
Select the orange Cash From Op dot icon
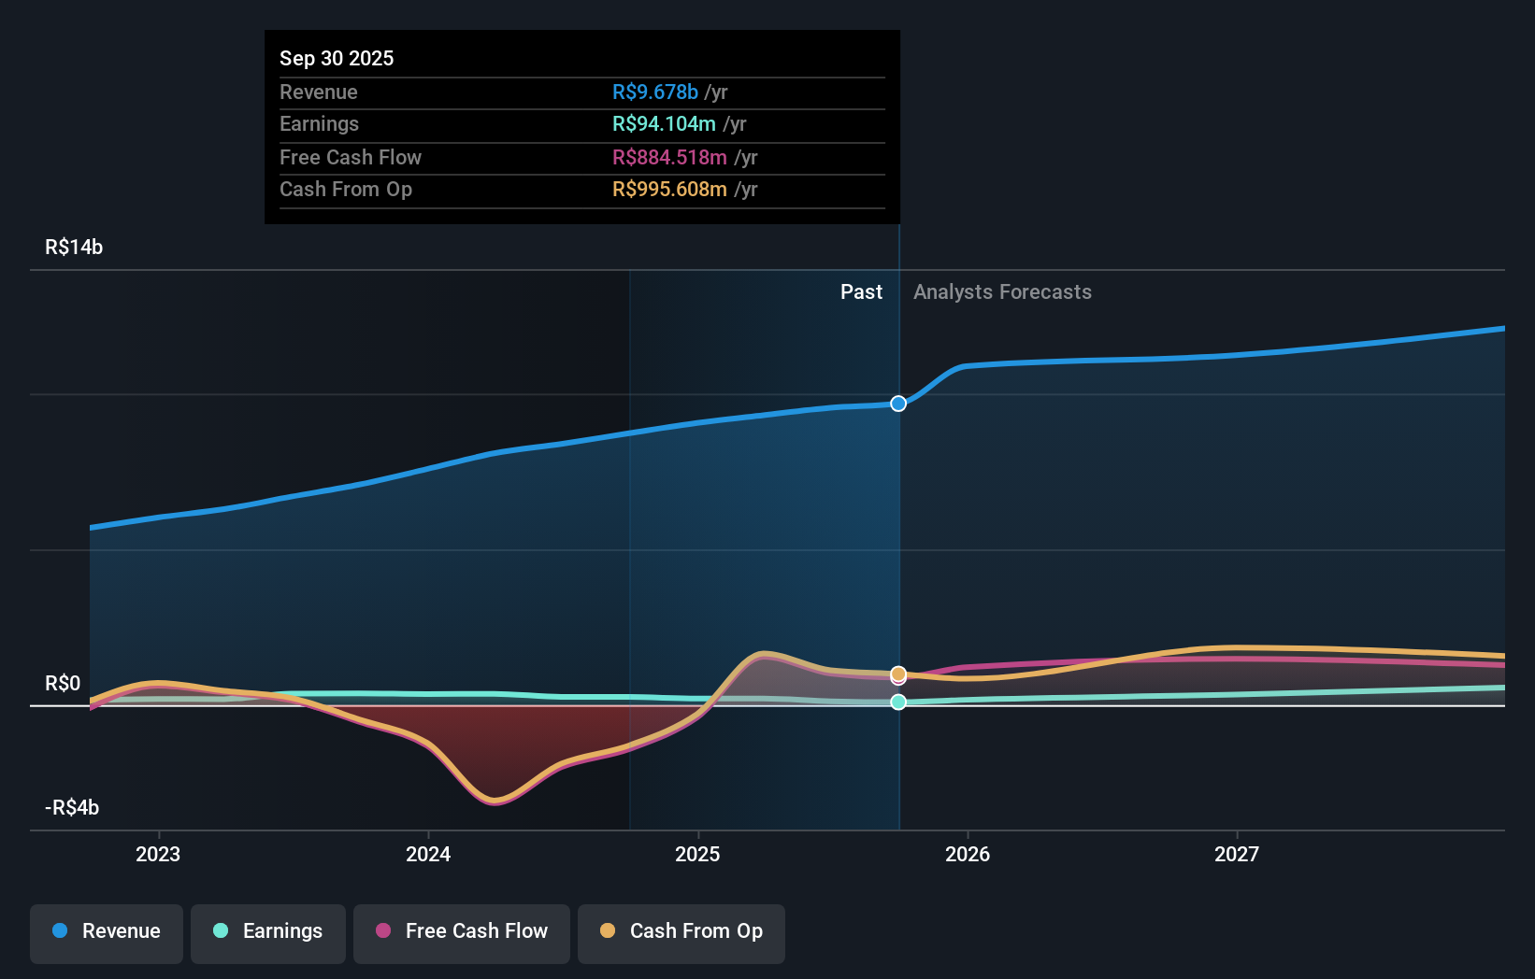[x=608, y=931]
